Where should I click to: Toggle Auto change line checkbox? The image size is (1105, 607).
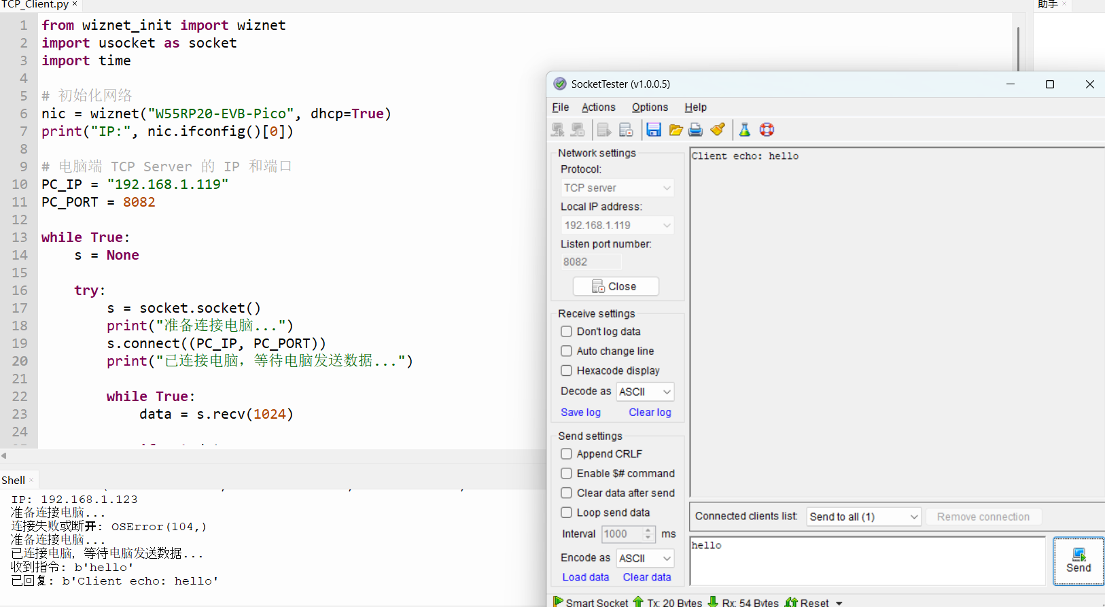coord(566,351)
